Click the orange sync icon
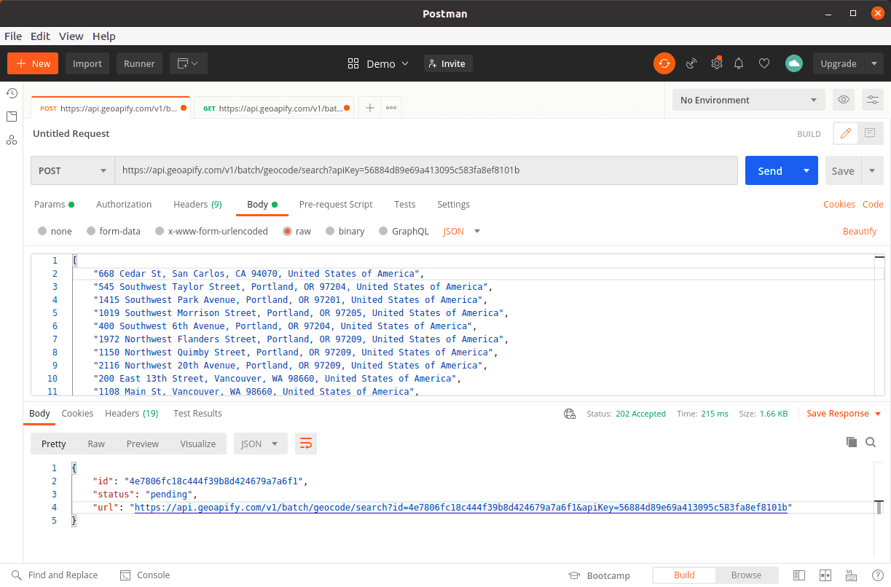The width and height of the screenshot is (891, 587). click(x=664, y=63)
